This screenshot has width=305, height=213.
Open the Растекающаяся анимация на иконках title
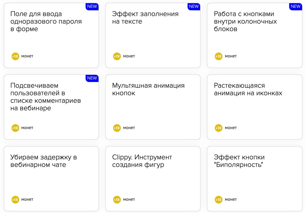248,90
